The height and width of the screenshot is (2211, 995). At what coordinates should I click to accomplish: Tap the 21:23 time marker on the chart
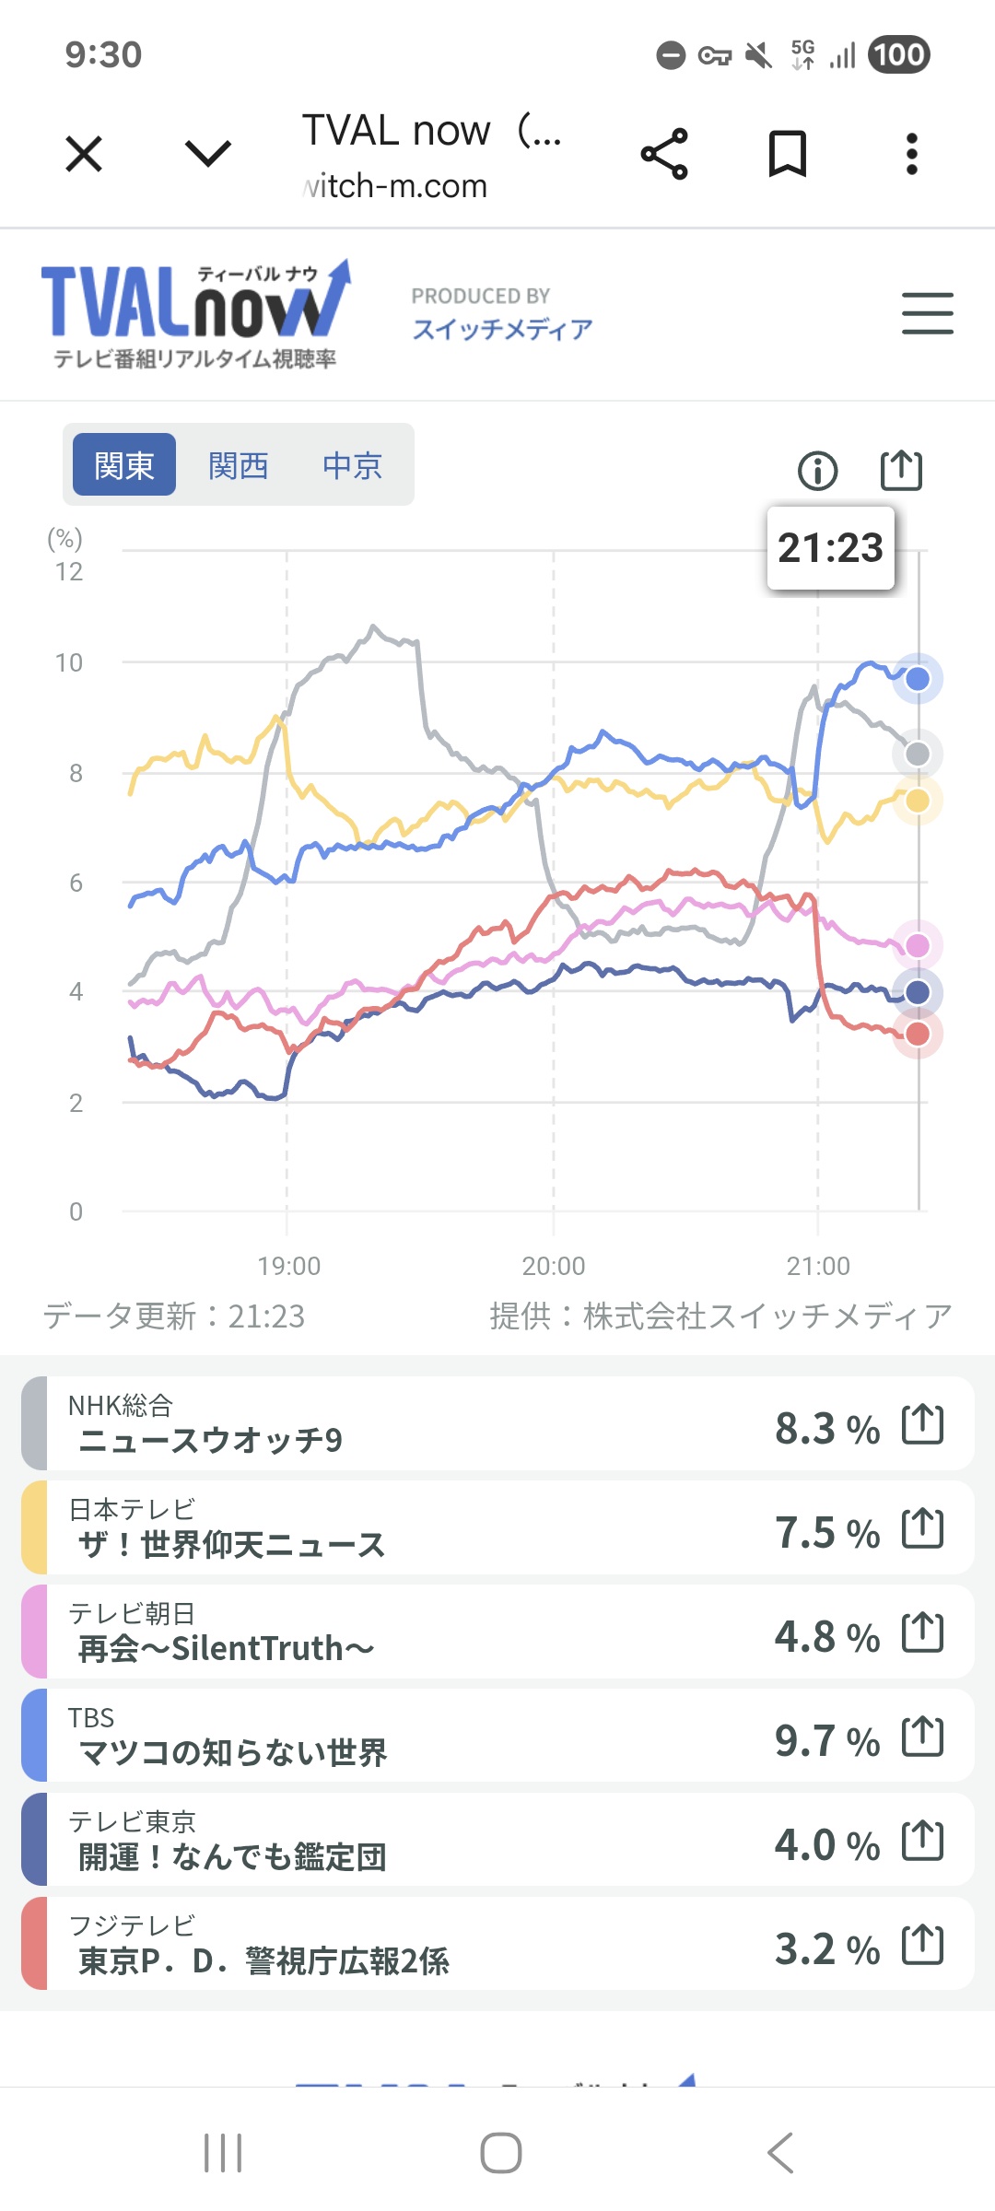click(830, 548)
